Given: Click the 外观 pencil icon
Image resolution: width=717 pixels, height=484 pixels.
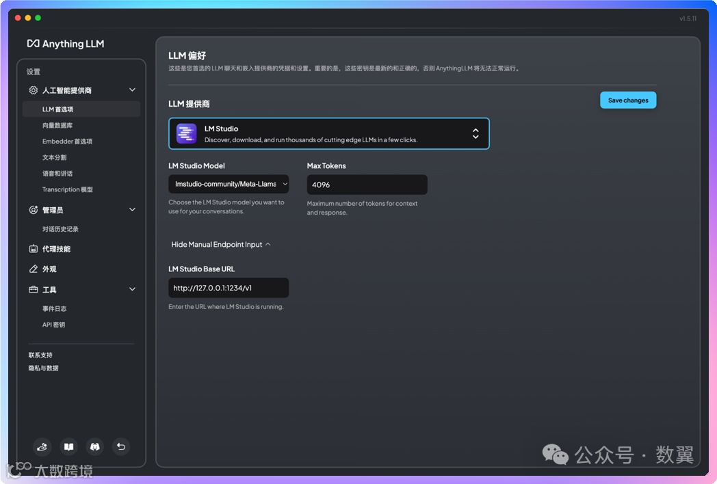Looking at the screenshot, I should (x=34, y=269).
